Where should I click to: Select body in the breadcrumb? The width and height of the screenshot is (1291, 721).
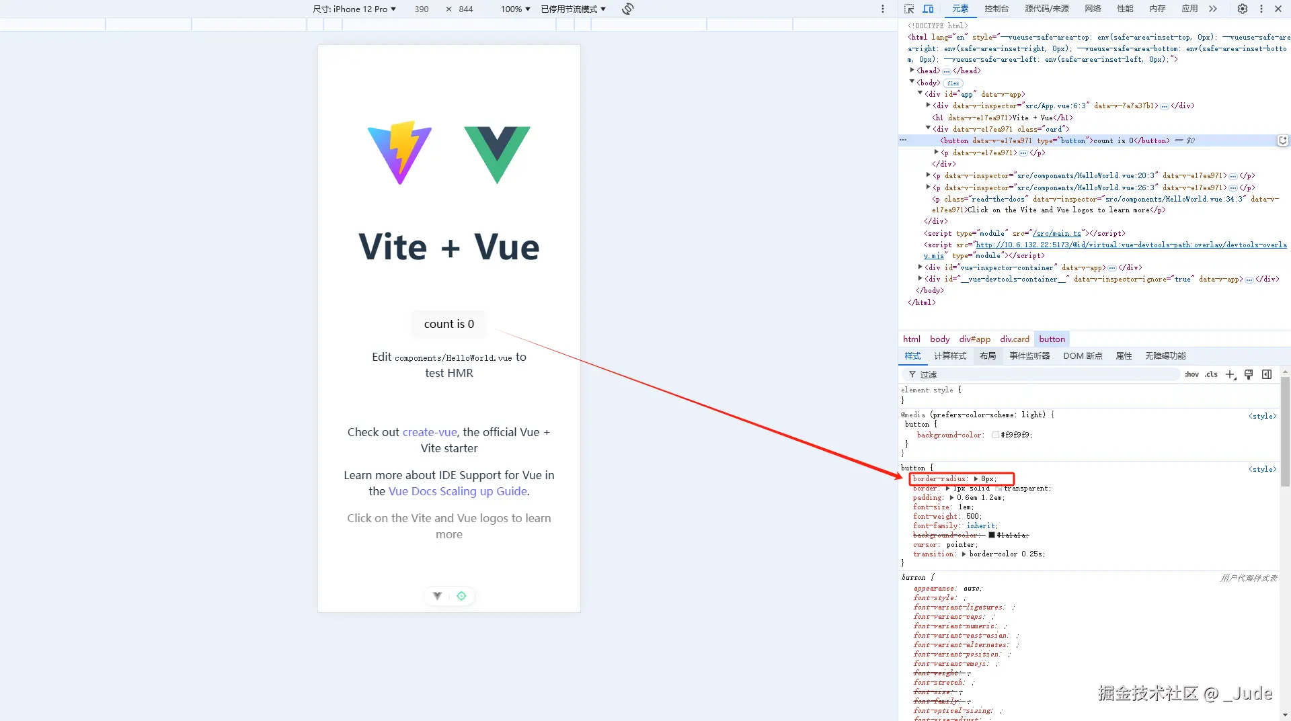click(940, 339)
